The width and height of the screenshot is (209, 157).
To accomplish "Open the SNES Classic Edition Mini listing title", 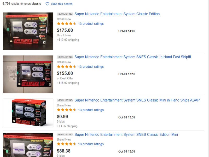I will click(126, 134).
